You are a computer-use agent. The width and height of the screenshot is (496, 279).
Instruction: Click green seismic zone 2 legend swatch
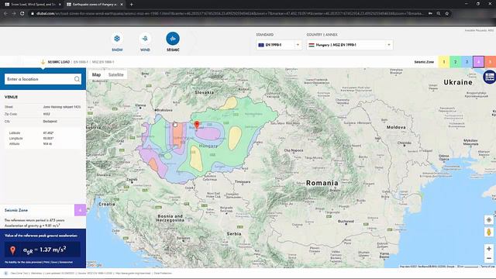coord(455,62)
